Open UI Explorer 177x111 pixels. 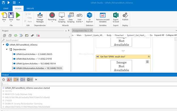[x=90, y=18]
